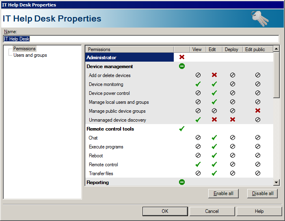Screen dimensions: 285x221
Task: Click the keys icon in header banner
Action: pyautogui.click(x=260, y=18)
